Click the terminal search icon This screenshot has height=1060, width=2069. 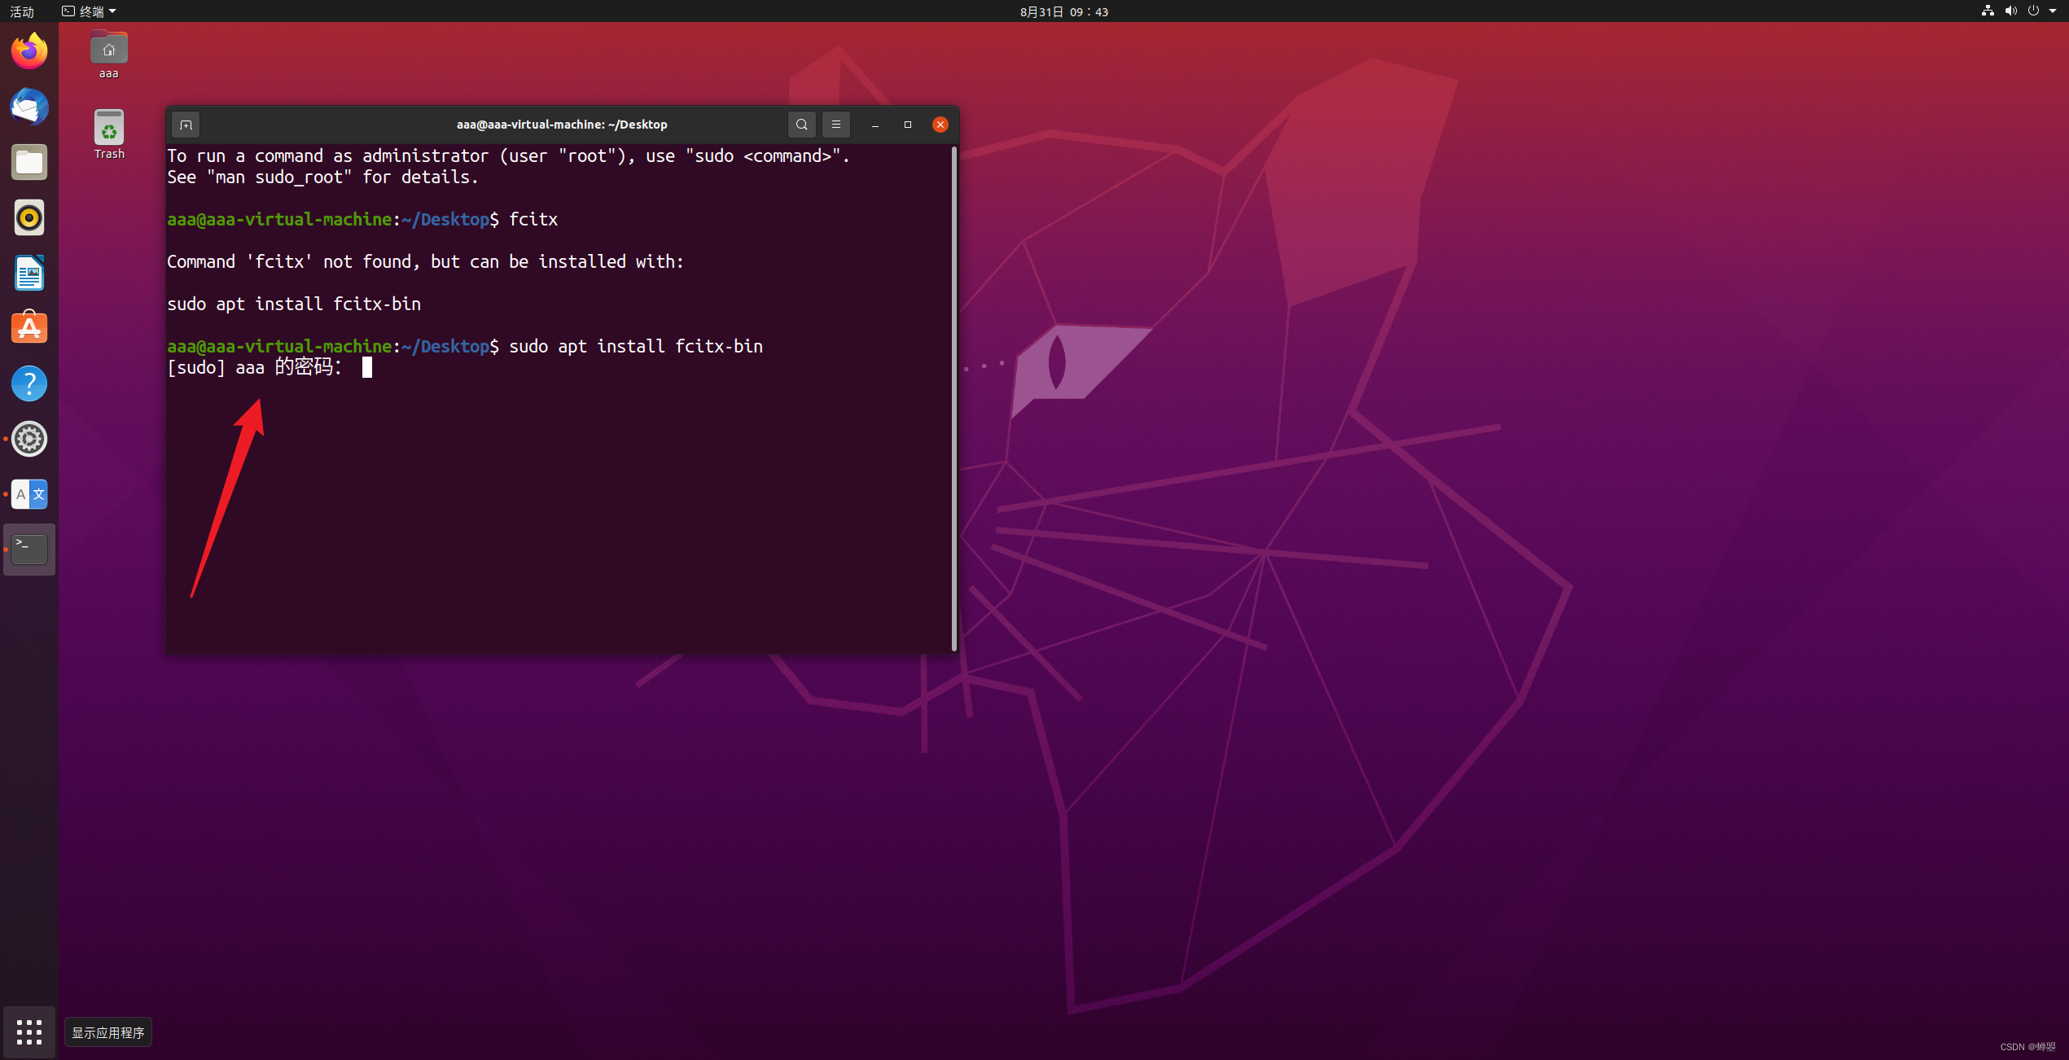click(801, 125)
